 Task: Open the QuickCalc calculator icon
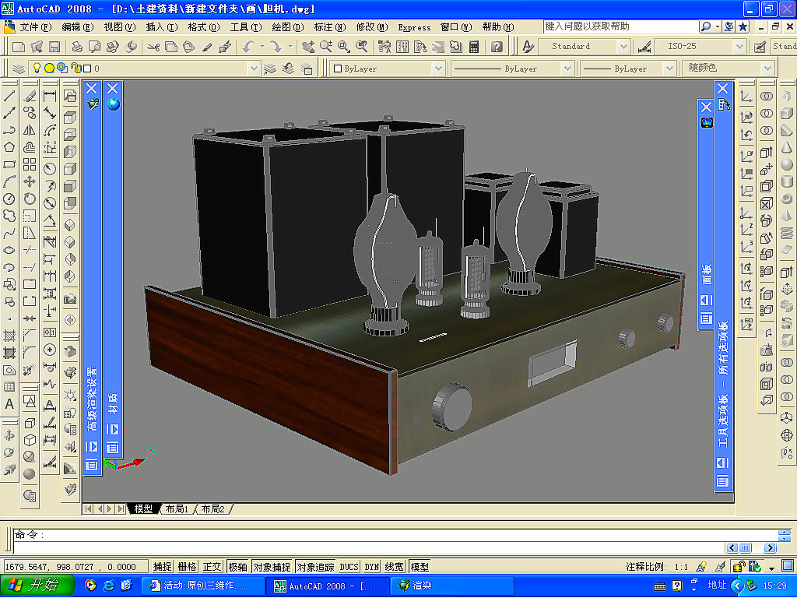[474, 47]
